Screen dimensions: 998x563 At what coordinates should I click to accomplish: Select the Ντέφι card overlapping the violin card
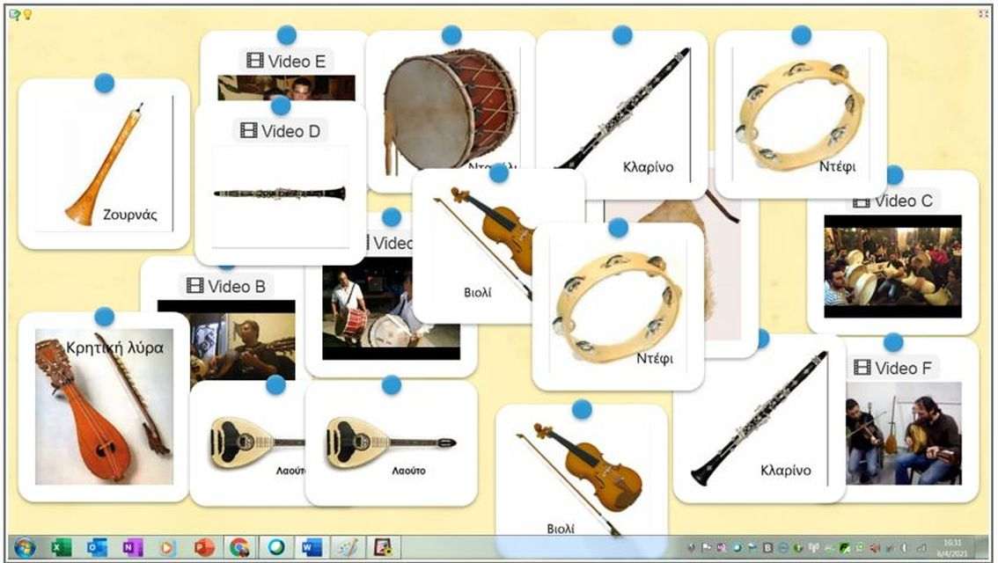click(618, 306)
